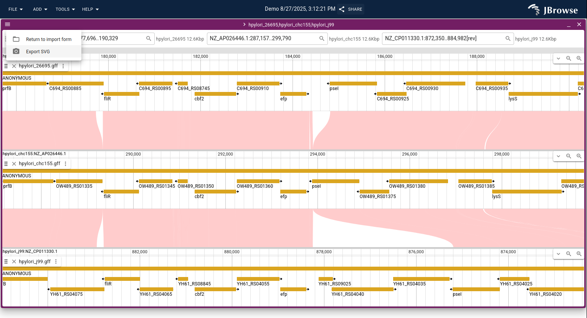Click search icon in NZ_AP026446.1 location box
This screenshot has width=587, height=318.
pyautogui.click(x=322, y=38)
